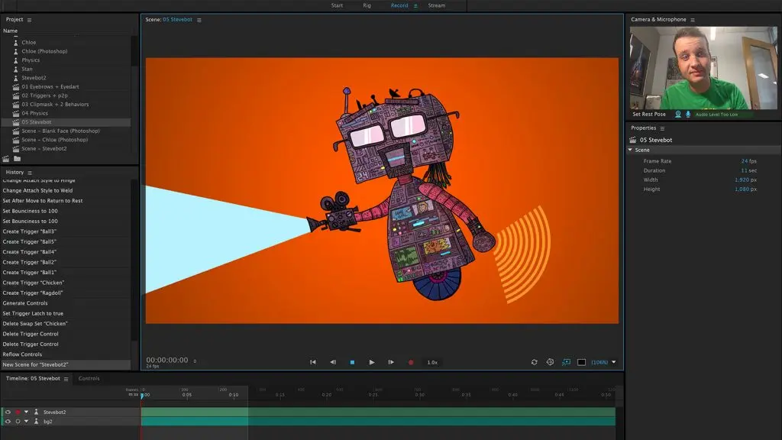Click the Set Rest Pose button
This screenshot has height=440, width=782.
(651, 113)
